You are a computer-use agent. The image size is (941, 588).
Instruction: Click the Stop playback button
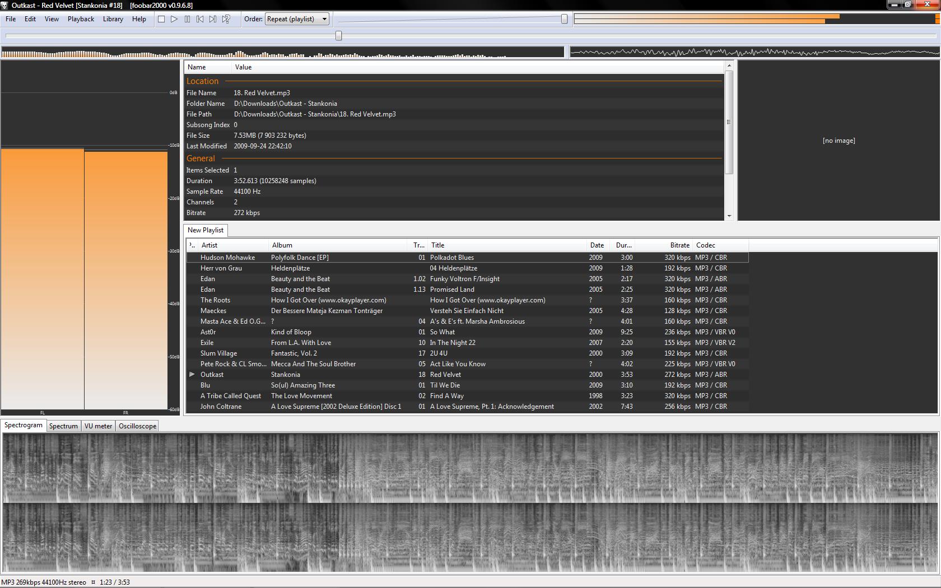tap(161, 19)
